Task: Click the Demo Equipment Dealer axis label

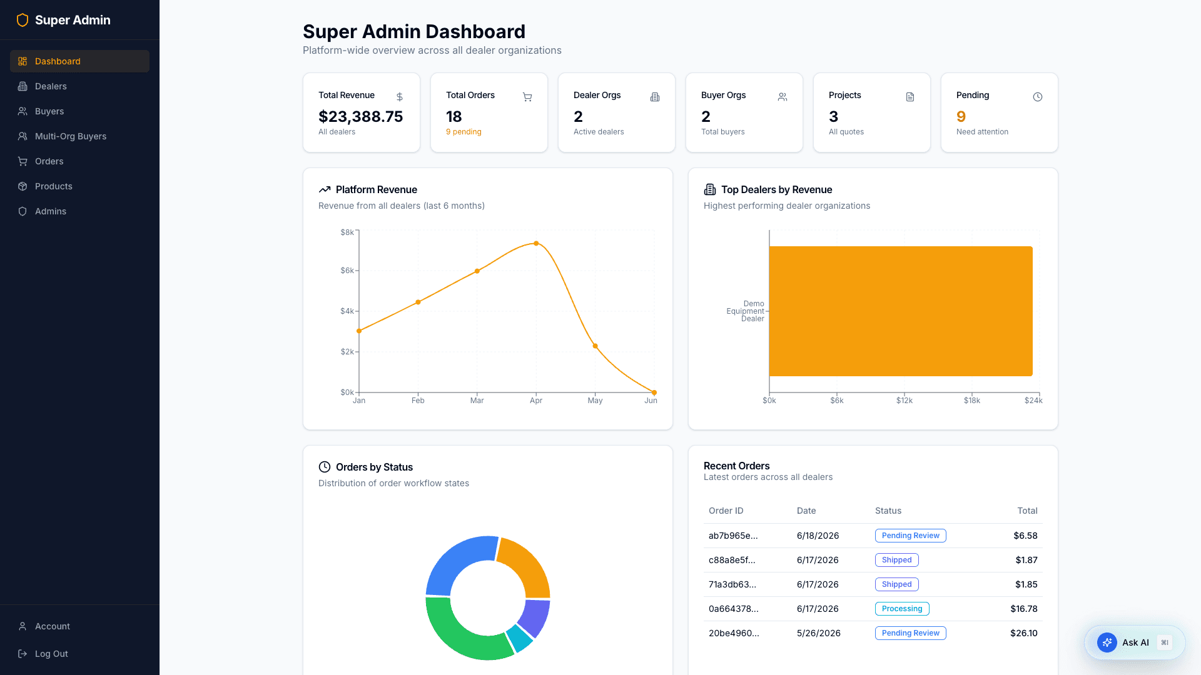Action: pos(746,311)
